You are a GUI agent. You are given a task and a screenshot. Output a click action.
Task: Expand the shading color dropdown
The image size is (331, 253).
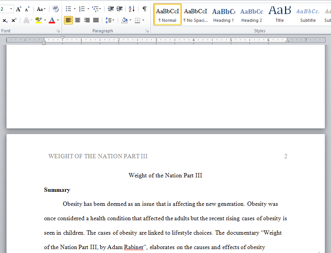point(130,20)
